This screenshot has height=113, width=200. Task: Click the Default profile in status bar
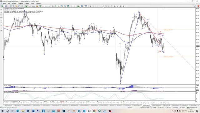tap(130, 108)
